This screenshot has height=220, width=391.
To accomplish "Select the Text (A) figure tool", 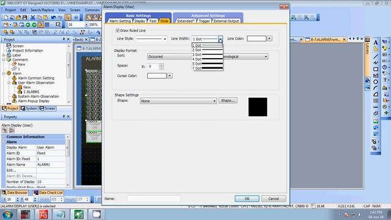I will point(376,42).
